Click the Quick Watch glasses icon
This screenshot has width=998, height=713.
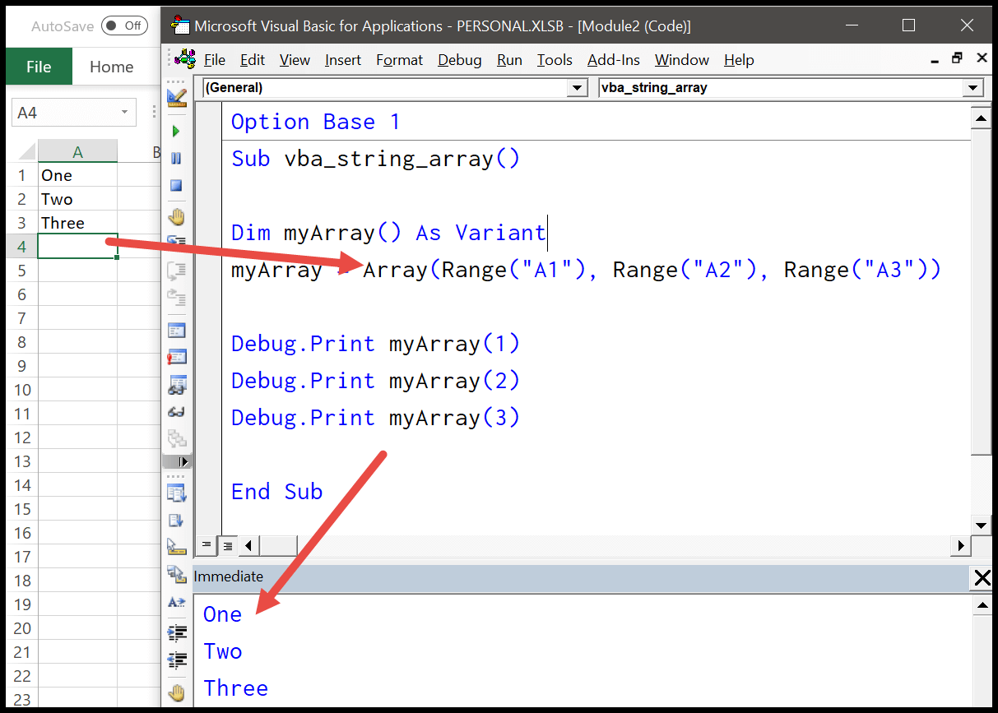click(176, 412)
